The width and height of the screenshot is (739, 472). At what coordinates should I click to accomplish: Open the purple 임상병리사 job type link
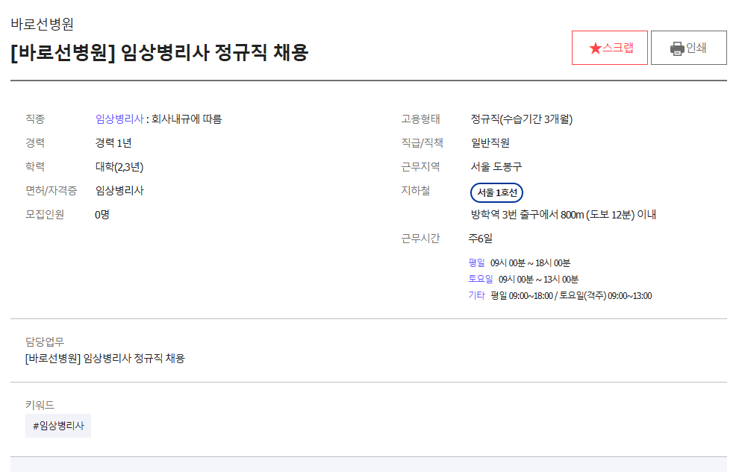coord(119,119)
